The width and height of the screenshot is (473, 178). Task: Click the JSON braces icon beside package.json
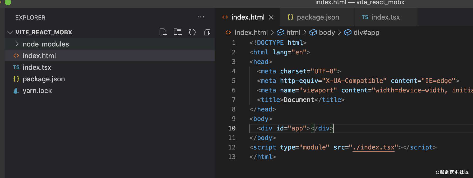16,79
